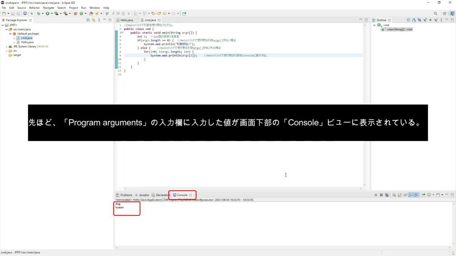Select main(String[]) method in Outline
The image size is (456, 256).
click(x=397, y=29)
